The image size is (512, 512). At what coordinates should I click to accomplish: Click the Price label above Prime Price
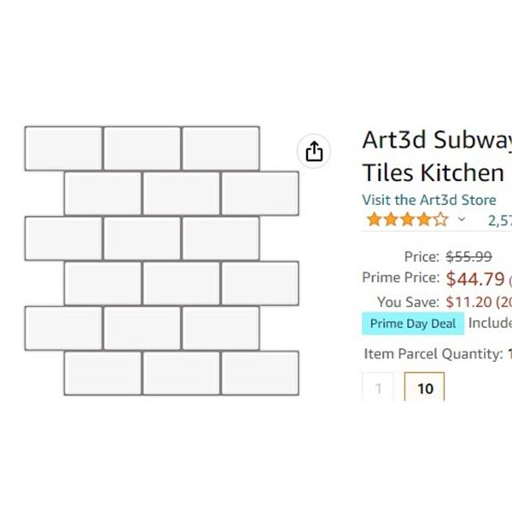[422, 256]
